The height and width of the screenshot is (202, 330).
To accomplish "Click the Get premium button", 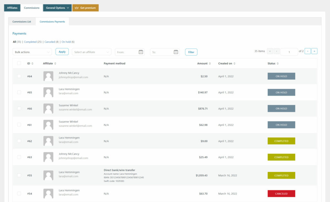I will 85,8.
